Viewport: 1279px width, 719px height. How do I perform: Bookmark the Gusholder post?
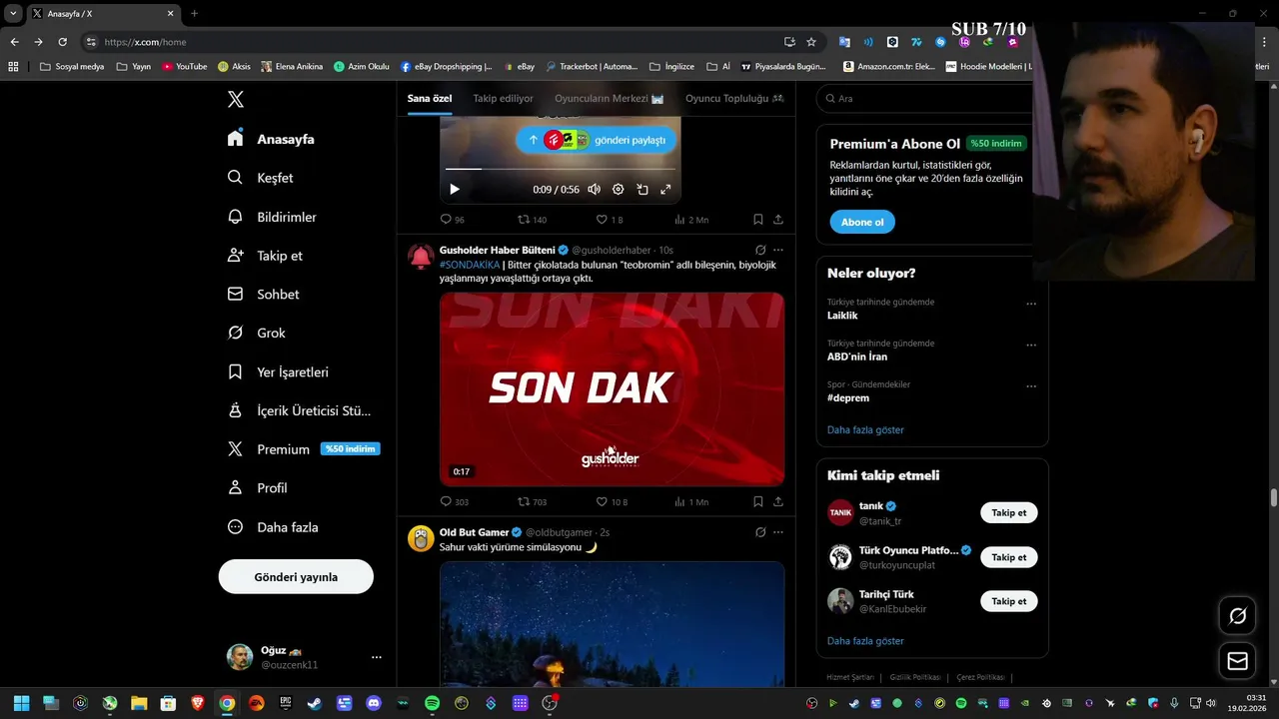757,501
